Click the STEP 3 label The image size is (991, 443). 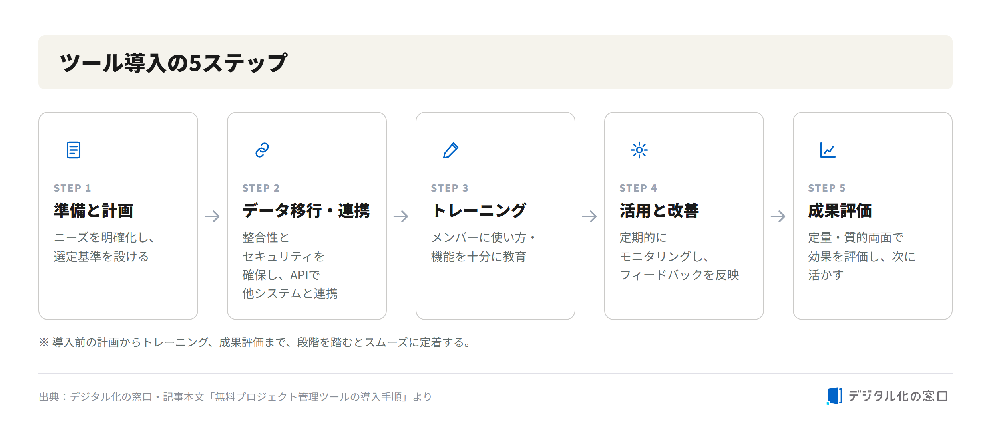(x=450, y=188)
